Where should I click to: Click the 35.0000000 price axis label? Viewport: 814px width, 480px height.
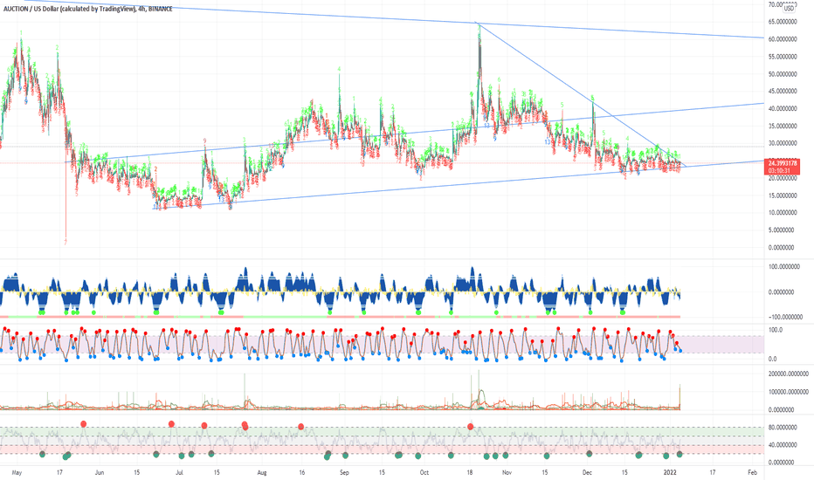coord(783,126)
